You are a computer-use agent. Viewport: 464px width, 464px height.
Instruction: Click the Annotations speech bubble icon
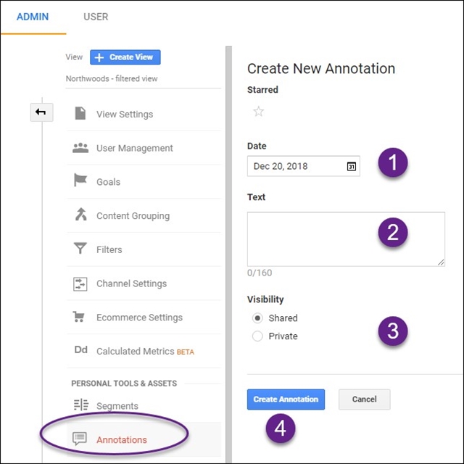click(x=80, y=439)
